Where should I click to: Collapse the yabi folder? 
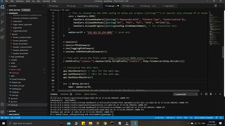pos(13,76)
